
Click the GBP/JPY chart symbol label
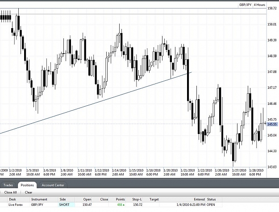click(245, 5)
